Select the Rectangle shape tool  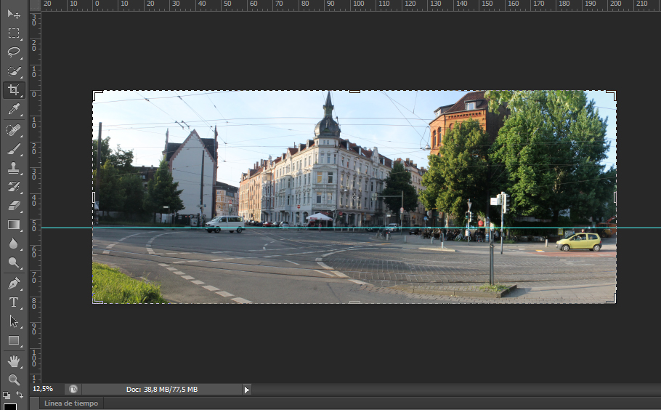(x=14, y=340)
